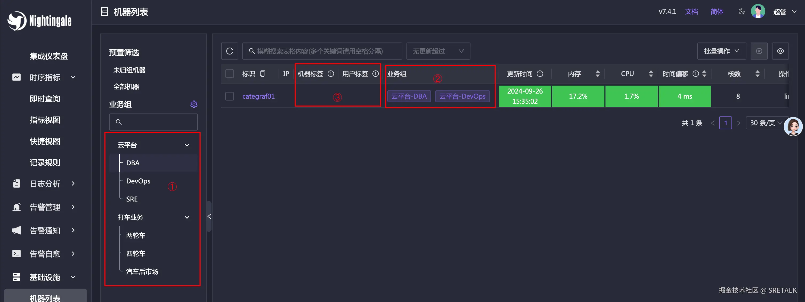This screenshot has height=302, width=805.
Task: Toggle dark mode moon icon
Action: coord(741,12)
